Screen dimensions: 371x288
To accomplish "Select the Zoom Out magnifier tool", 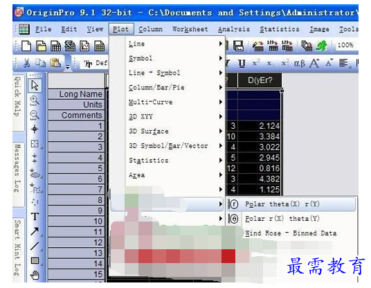I will click(35, 115).
